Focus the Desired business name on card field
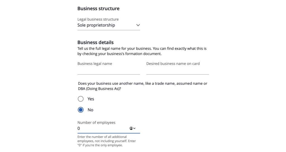The width and height of the screenshot is (286, 152). coord(177,71)
